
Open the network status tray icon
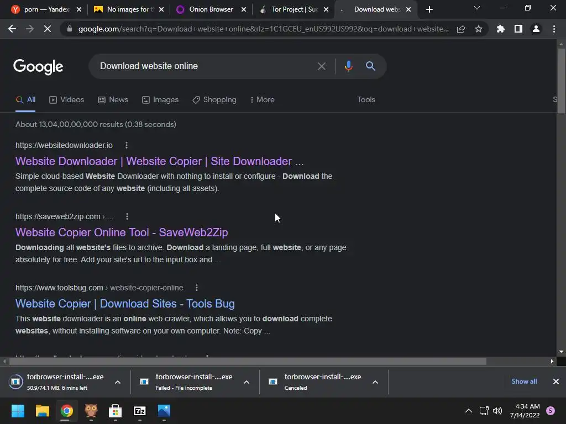tap(484, 411)
